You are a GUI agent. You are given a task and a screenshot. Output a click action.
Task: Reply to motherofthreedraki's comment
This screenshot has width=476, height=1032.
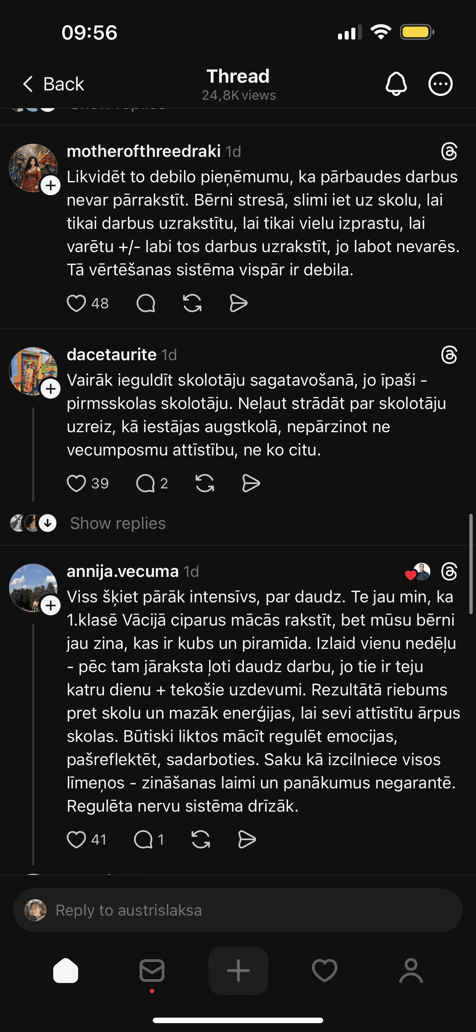(146, 303)
